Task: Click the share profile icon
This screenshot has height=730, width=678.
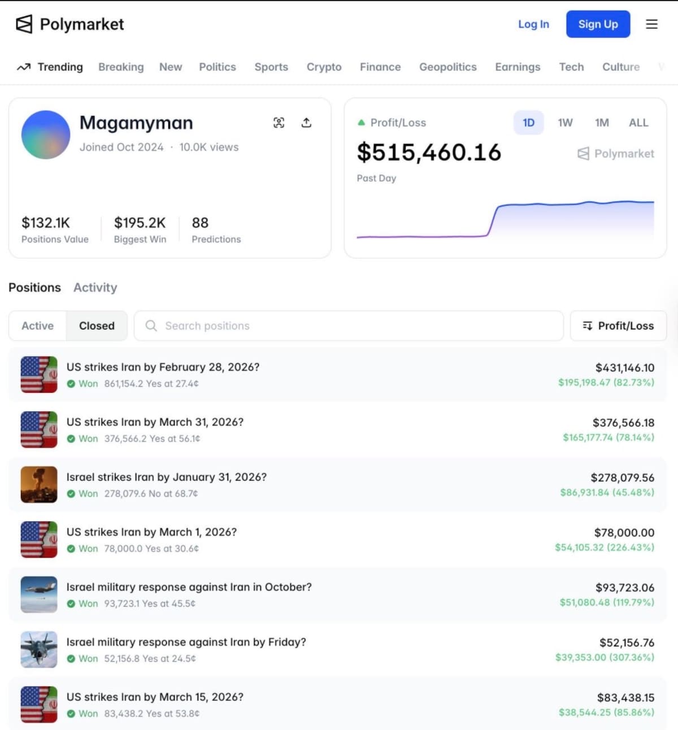Action: (x=306, y=122)
